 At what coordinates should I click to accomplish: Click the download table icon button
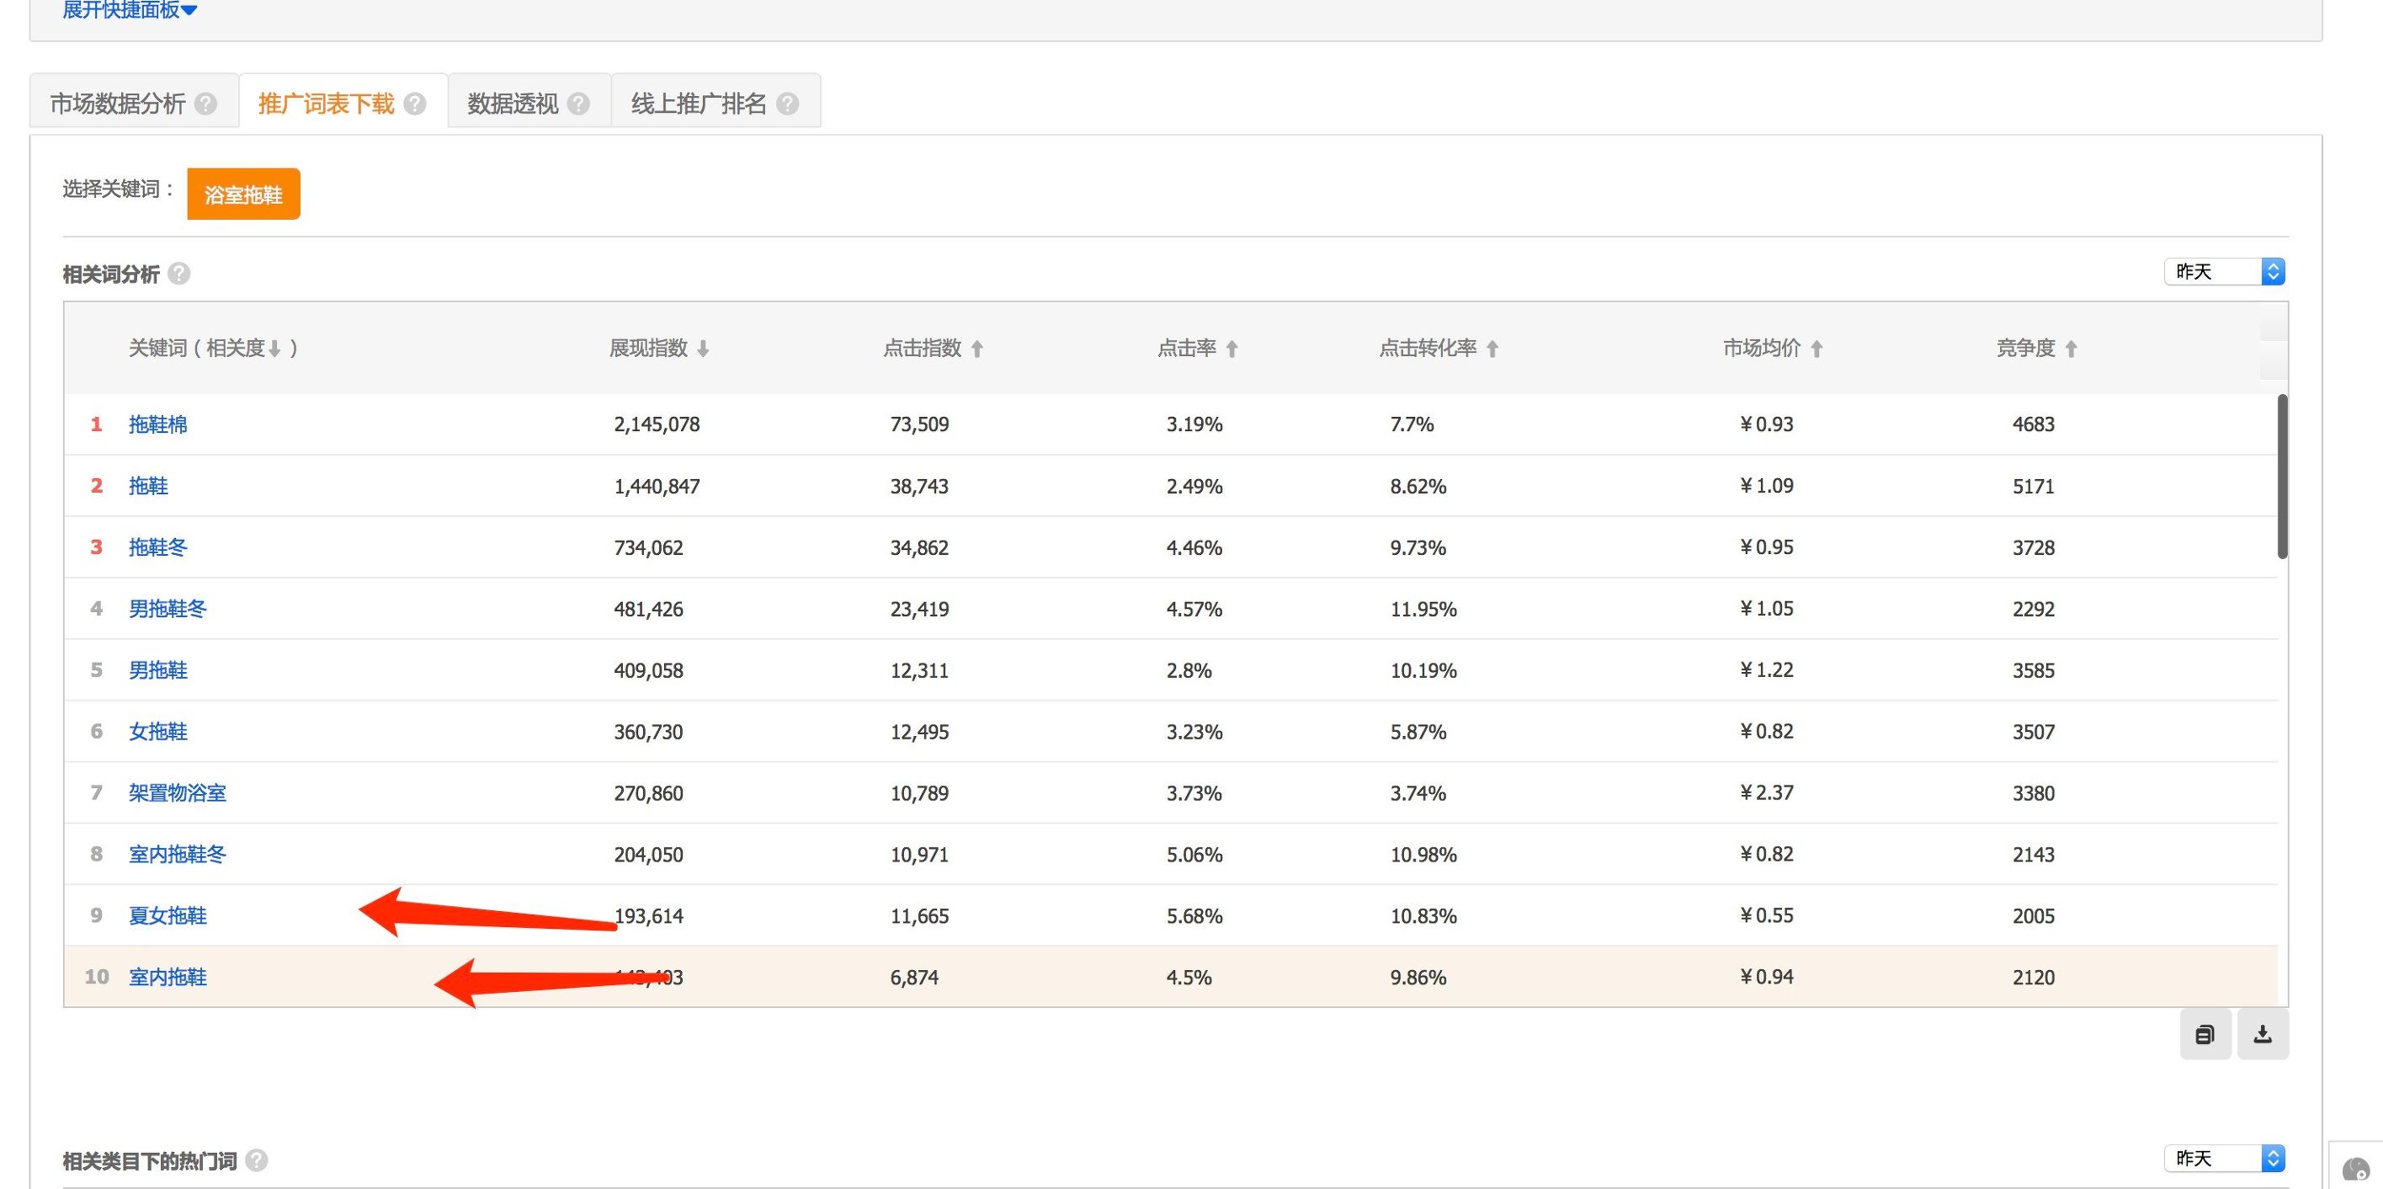click(2263, 1034)
